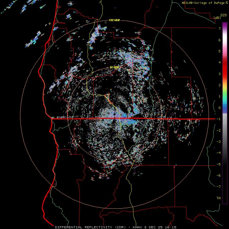Image resolution: width=229 pixels, height=229 pixels.
Task: Click the -7 value on color scale
Action: pos(219,187)
